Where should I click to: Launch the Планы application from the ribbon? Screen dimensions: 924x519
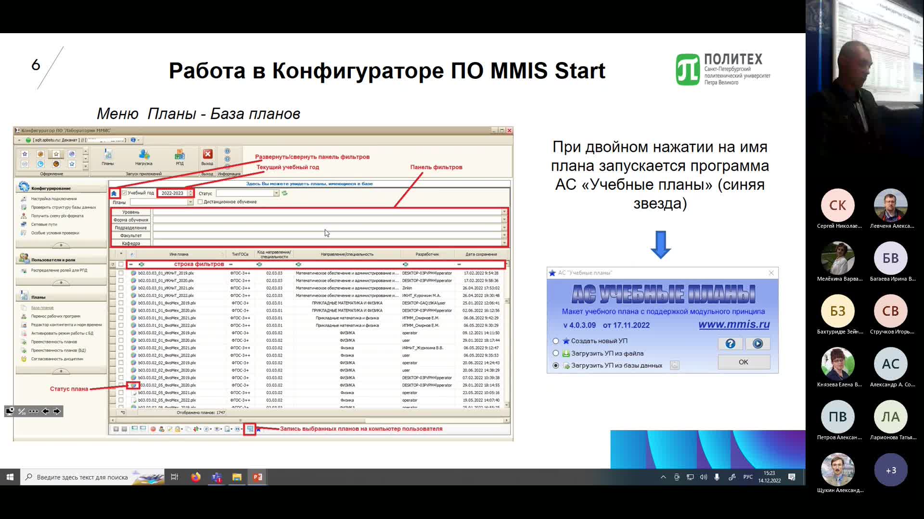pos(108,157)
